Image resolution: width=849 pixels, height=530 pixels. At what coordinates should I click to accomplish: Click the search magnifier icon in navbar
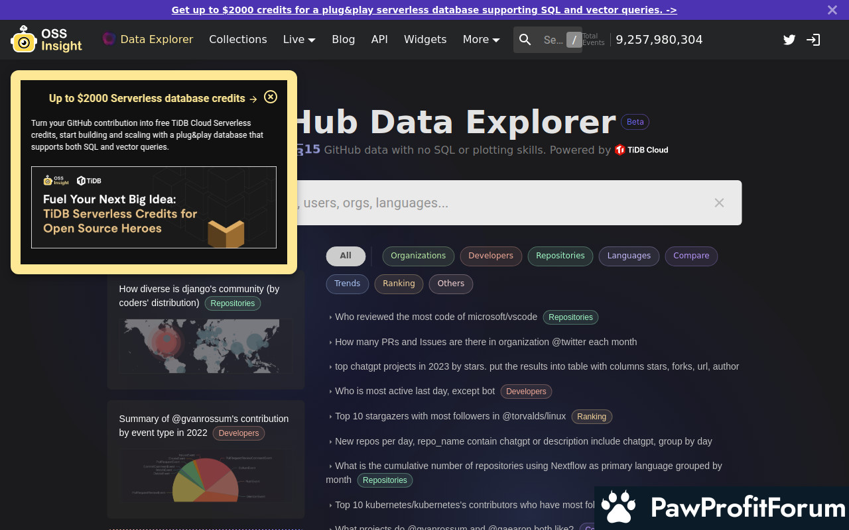click(525, 40)
